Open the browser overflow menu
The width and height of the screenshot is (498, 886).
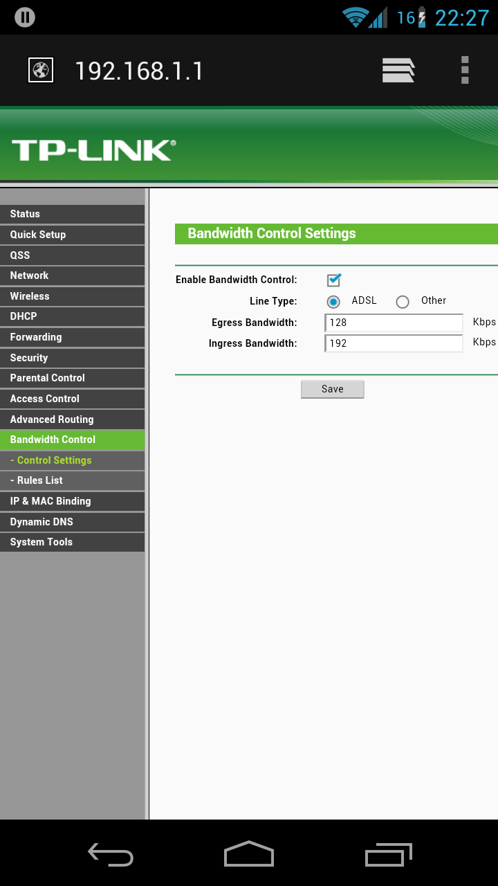465,70
